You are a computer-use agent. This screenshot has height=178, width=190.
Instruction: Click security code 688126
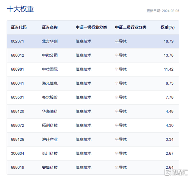pos(17,140)
